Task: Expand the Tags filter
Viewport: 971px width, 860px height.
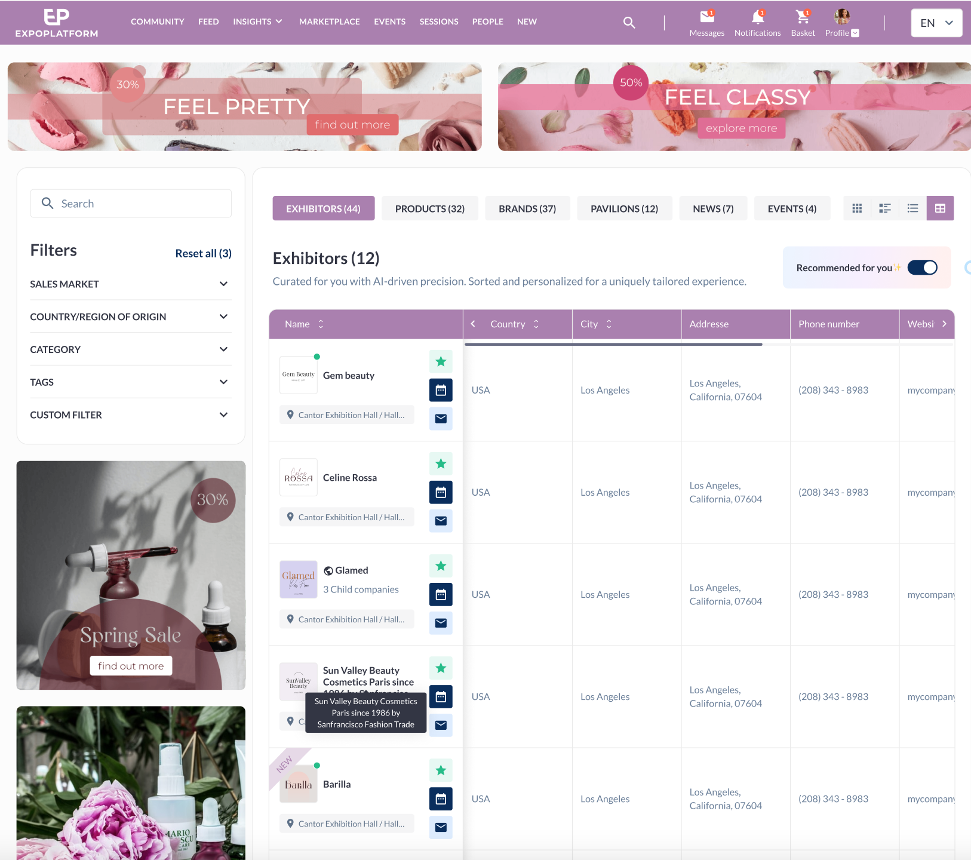Action: point(130,382)
